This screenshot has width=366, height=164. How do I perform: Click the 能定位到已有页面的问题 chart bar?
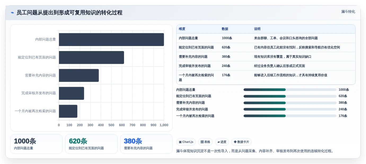tap(91, 57)
